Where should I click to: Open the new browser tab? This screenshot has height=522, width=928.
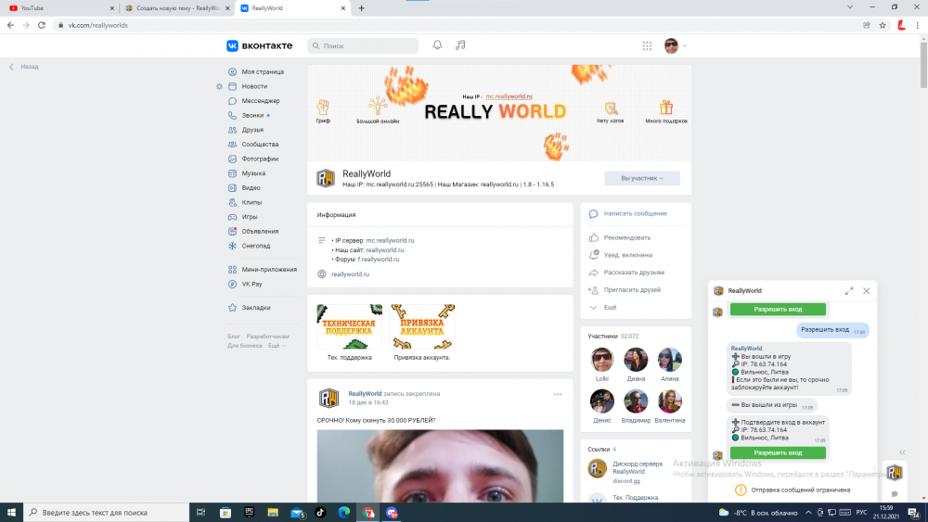click(362, 8)
